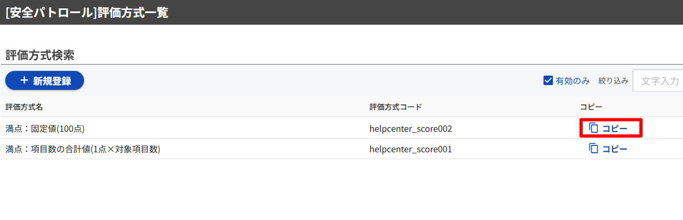Image resolution: width=683 pixels, height=220 pixels.
Task: Select the helpcenter_score001 code cell
Action: click(x=410, y=149)
